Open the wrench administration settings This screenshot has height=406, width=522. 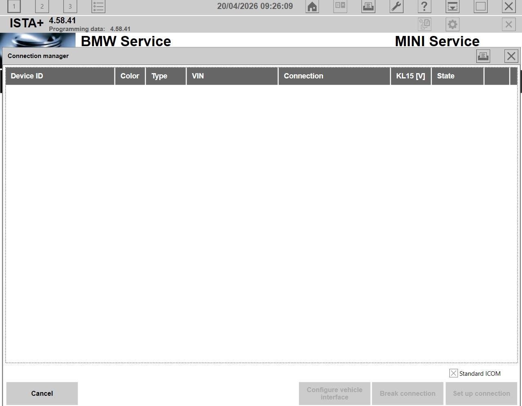(x=397, y=7)
